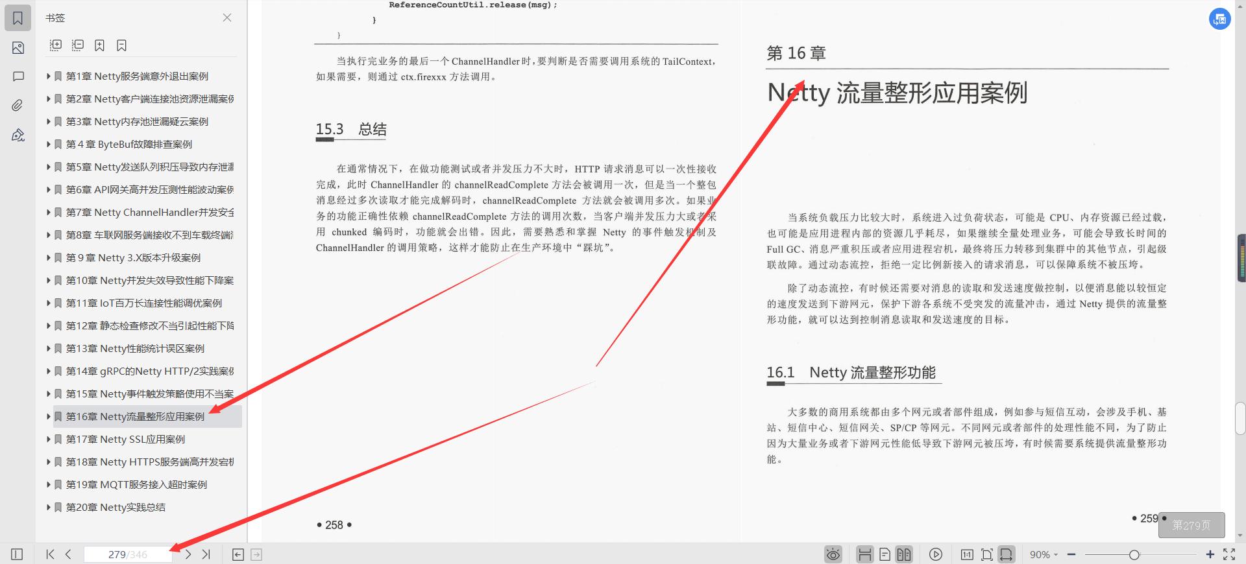Expand 第11章 IoT bookmark arrow
This screenshot has width=1246, height=564.
tap(49, 303)
